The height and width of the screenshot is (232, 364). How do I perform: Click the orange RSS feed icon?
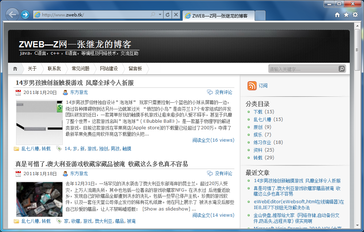pyautogui.click(x=252, y=86)
